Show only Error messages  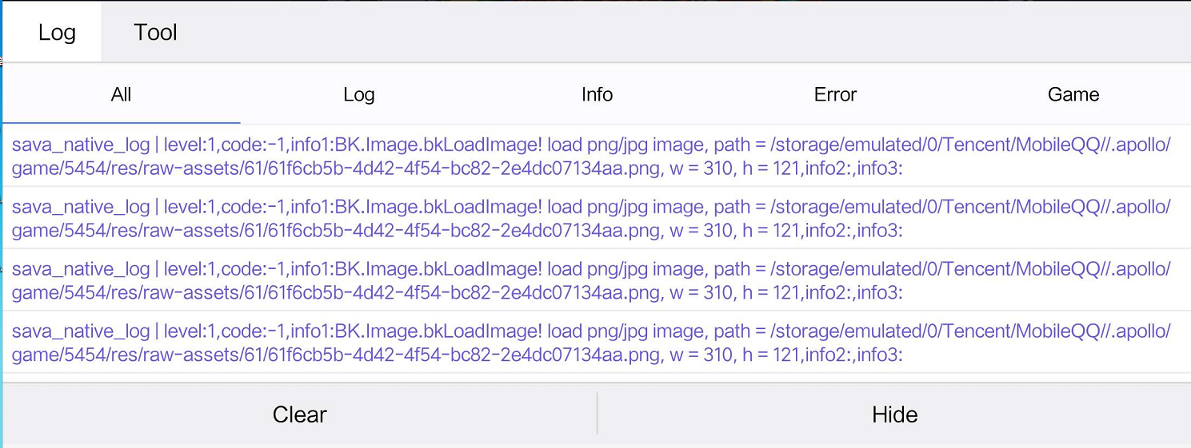coord(835,94)
